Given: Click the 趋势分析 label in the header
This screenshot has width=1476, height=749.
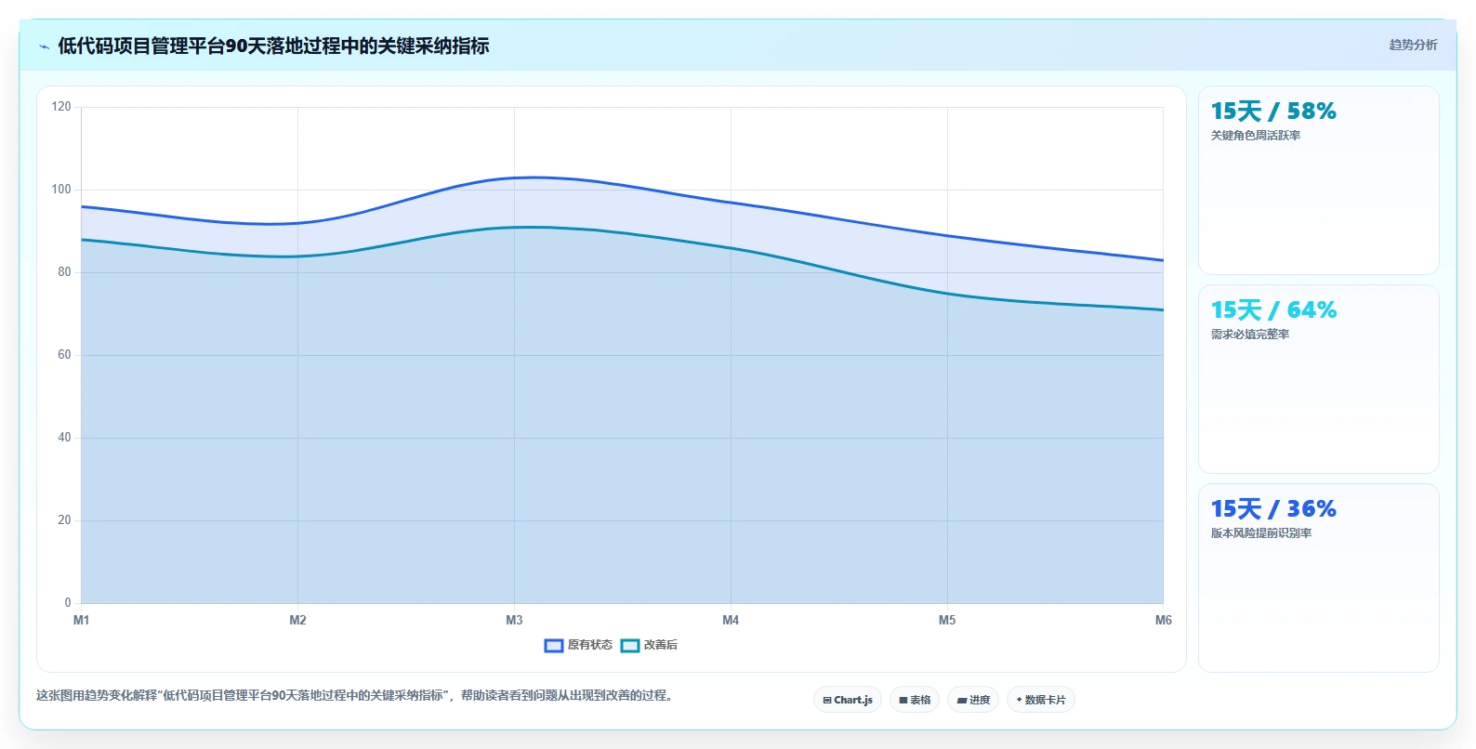Looking at the screenshot, I should [1413, 45].
